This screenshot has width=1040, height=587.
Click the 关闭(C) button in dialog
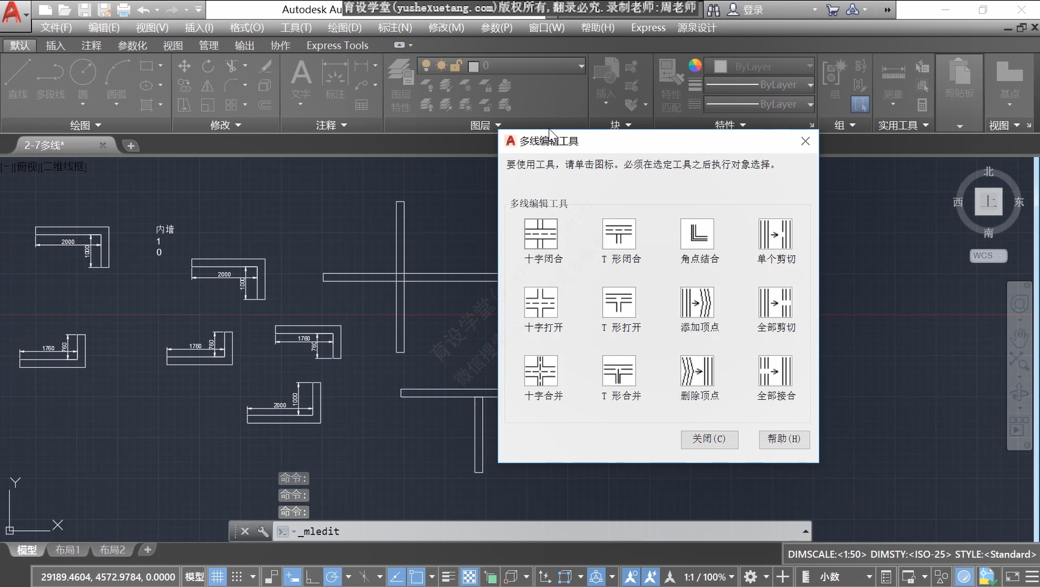tap(709, 439)
